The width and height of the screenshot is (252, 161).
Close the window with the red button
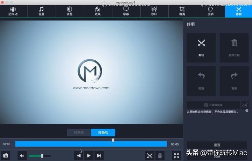pyautogui.click(x=2, y=2)
